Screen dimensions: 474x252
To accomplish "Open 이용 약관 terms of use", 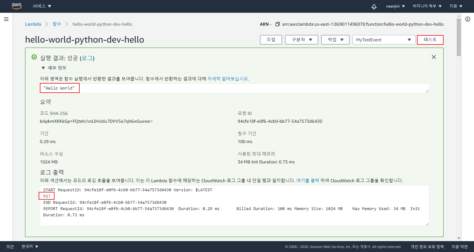I will 460,247.
